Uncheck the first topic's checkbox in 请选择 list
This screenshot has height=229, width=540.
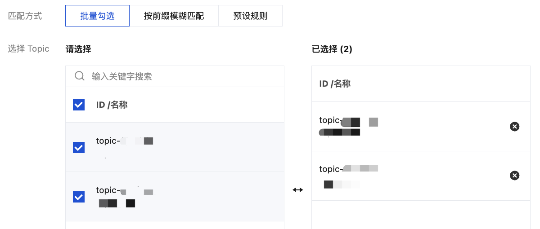click(x=79, y=147)
